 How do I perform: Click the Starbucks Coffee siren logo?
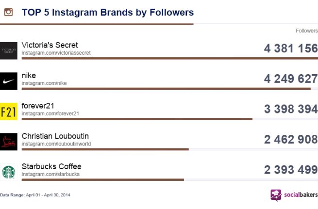click(9, 172)
